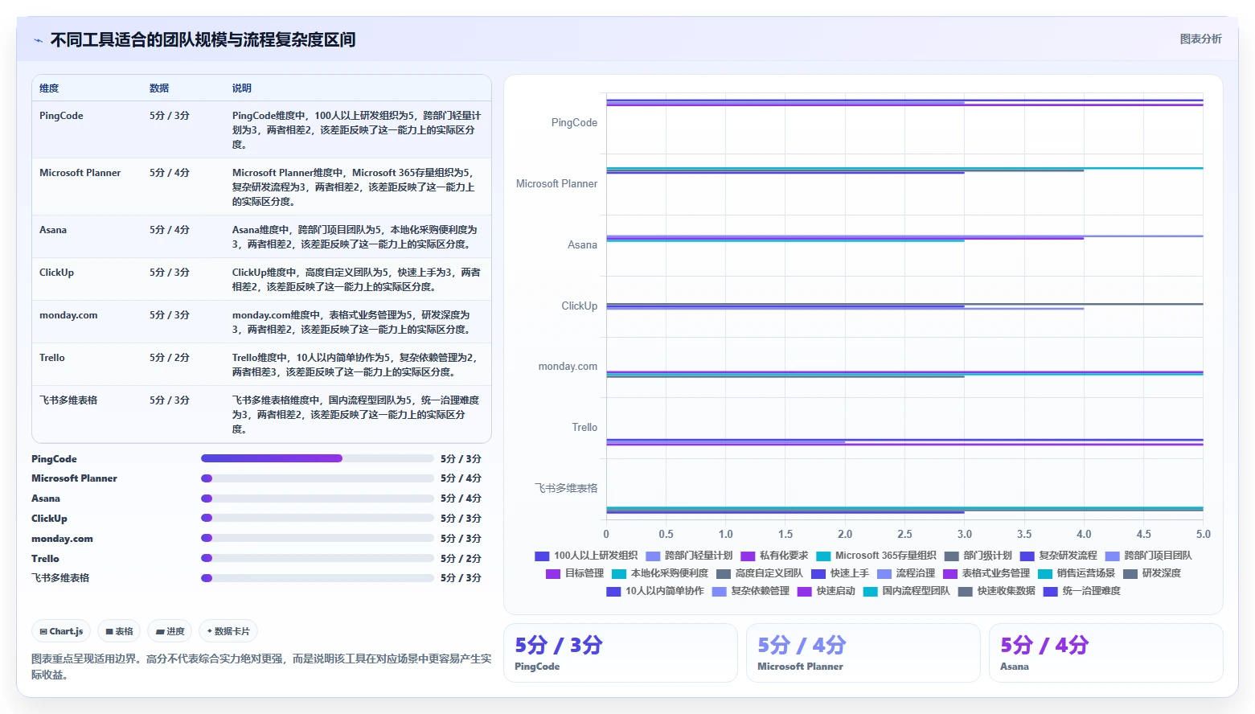
Task: Open the Microsoft Planner 5分 / 4分 data card
Action: [x=863, y=653]
